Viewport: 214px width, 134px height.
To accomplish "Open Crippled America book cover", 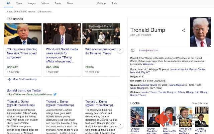I will [137, 117].
